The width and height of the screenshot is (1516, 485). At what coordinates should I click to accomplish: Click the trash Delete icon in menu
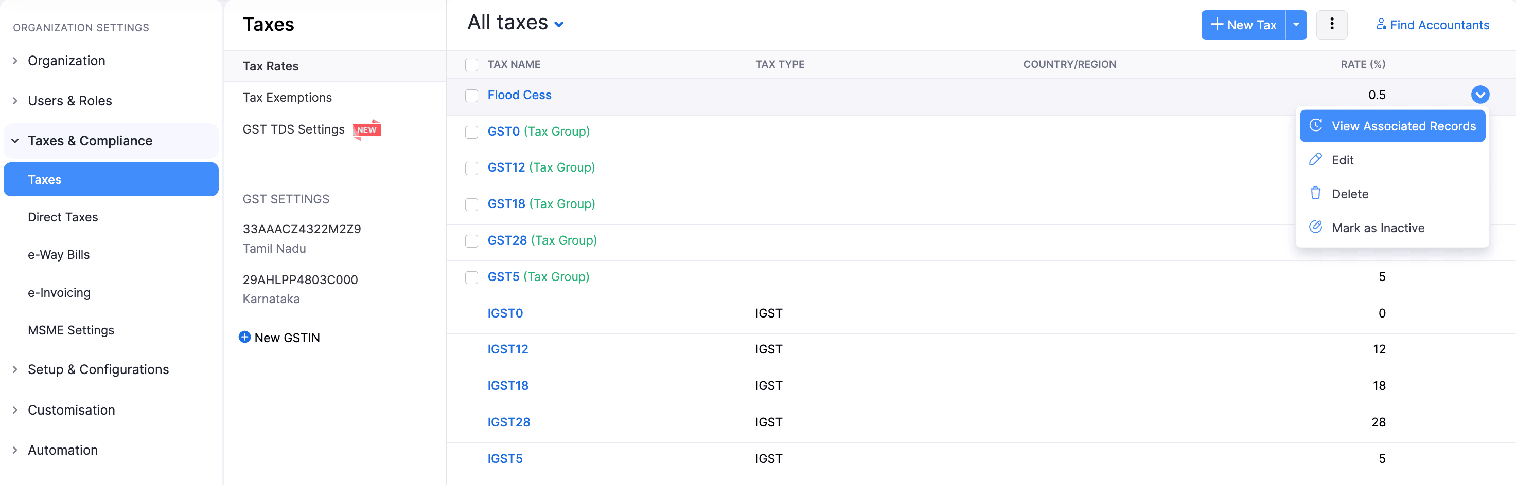[1315, 193]
